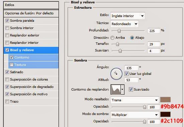Open the Contorno sub-item settings
The image size is (184, 127).
point(33,57)
